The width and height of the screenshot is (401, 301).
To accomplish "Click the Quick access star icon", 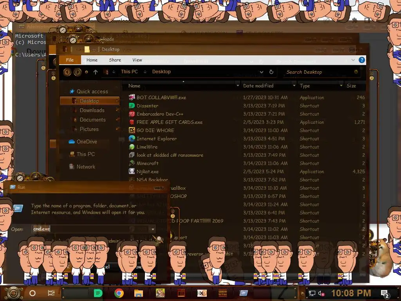I will click(x=72, y=91).
